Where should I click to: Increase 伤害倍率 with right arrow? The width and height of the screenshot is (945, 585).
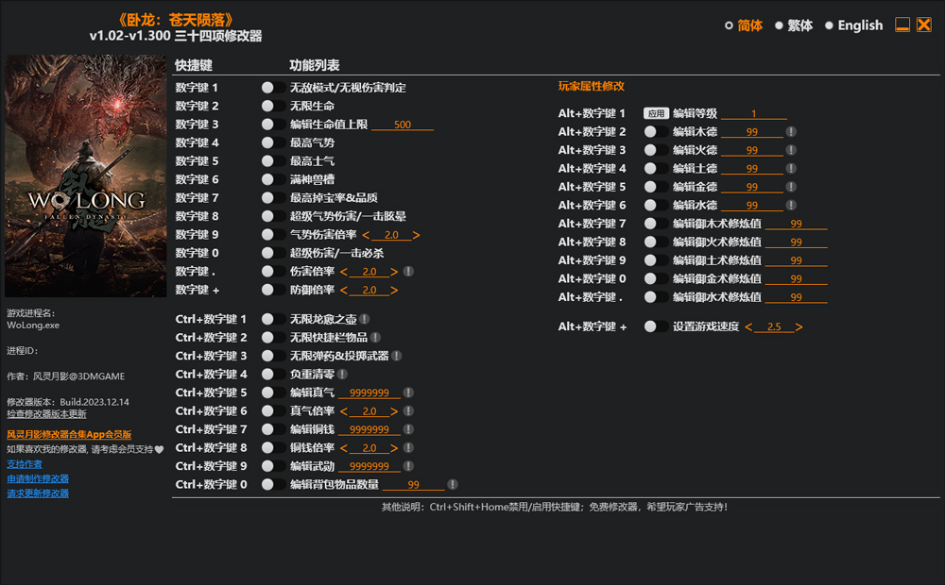(x=394, y=272)
